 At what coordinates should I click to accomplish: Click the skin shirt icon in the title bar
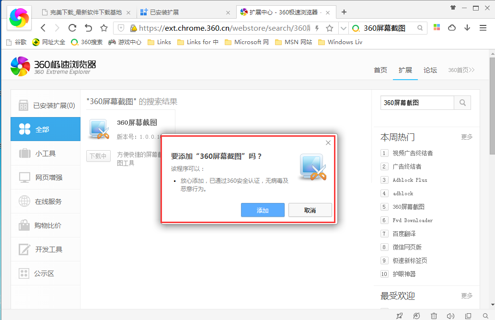point(453,8)
